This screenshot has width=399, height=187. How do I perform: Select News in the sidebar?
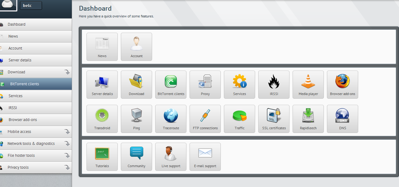tap(36, 36)
